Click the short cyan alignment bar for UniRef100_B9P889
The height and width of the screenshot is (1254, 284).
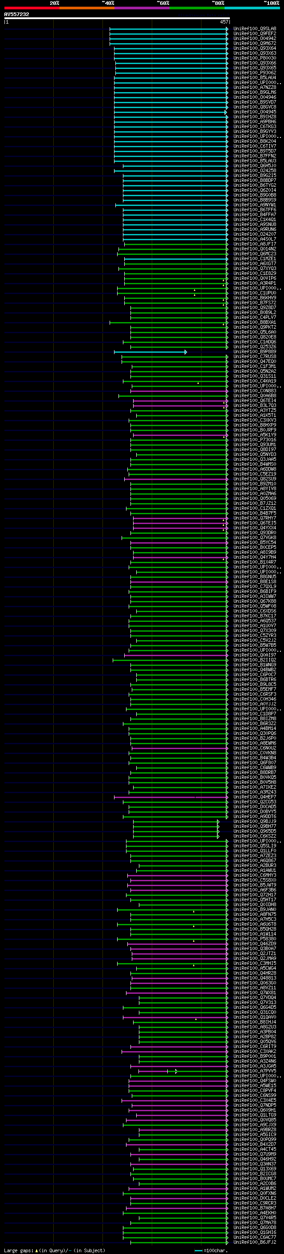[x=150, y=352]
